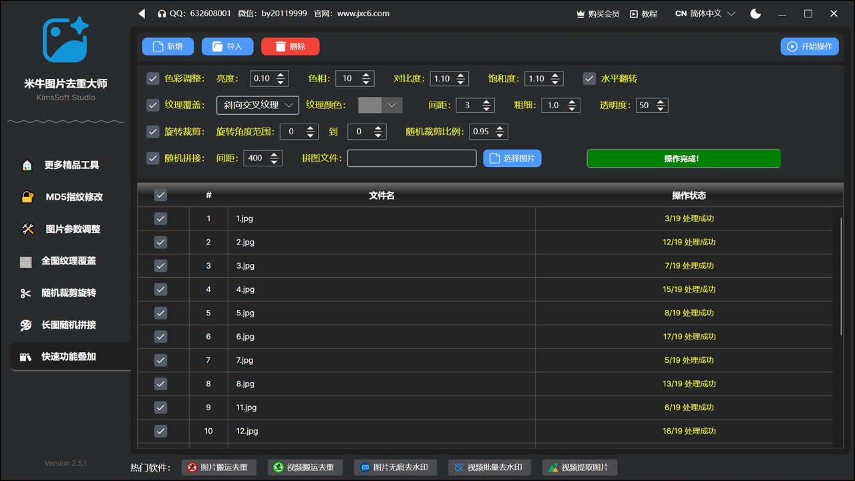Toggle the 色彩调整 checkbox
855x481 pixels.
[153, 79]
